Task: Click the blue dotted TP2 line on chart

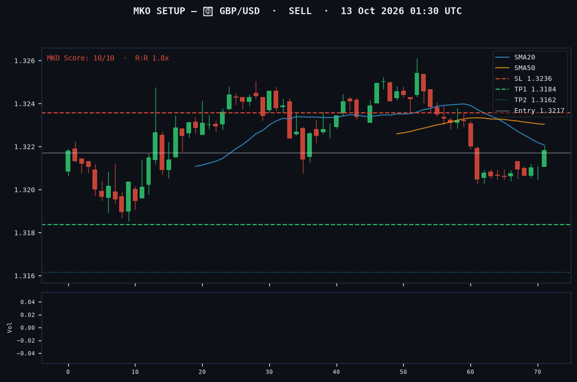Action: point(306,272)
